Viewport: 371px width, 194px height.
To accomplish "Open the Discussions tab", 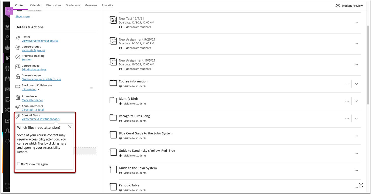I will point(54,5).
